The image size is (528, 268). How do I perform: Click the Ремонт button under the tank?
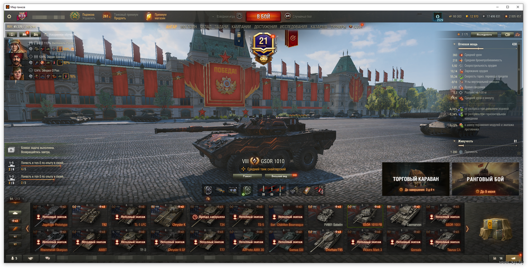pyautogui.click(x=248, y=176)
